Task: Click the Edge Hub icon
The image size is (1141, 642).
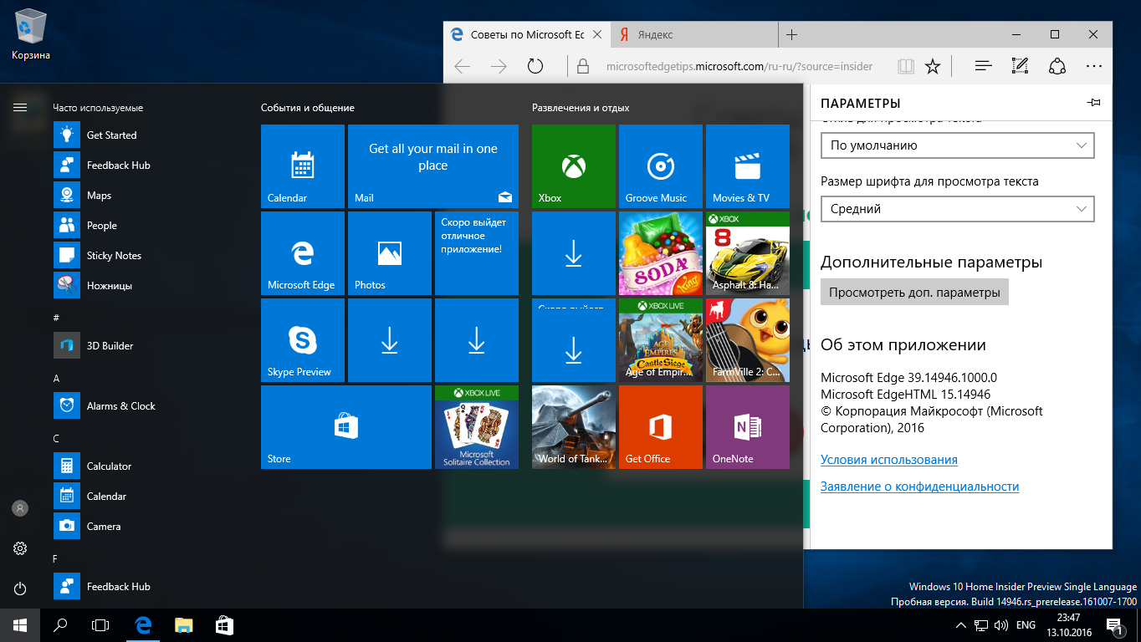Action: point(984,66)
